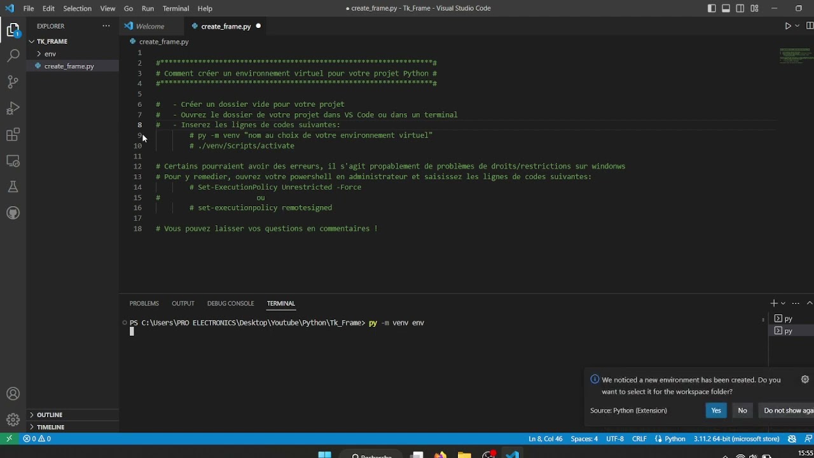Click No in environment notification
Image resolution: width=814 pixels, height=458 pixels.
(742, 410)
